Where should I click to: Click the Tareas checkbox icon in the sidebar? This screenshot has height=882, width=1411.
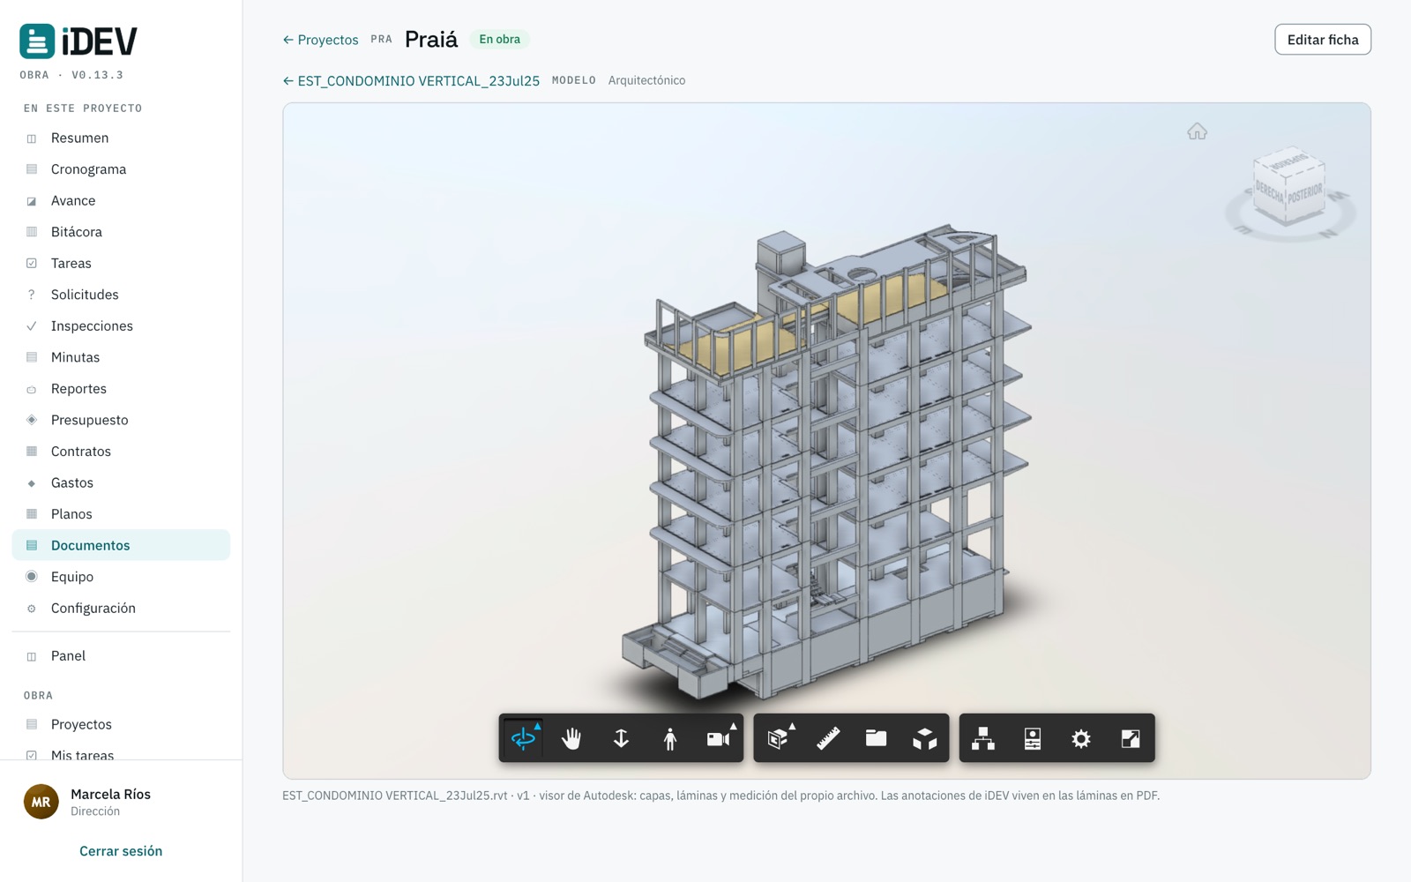click(32, 263)
